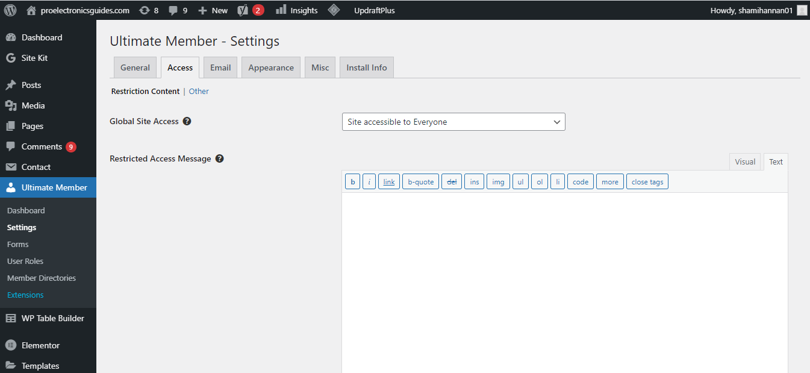
Task: Switch editor to Text mode
Action: [x=776, y=161]
